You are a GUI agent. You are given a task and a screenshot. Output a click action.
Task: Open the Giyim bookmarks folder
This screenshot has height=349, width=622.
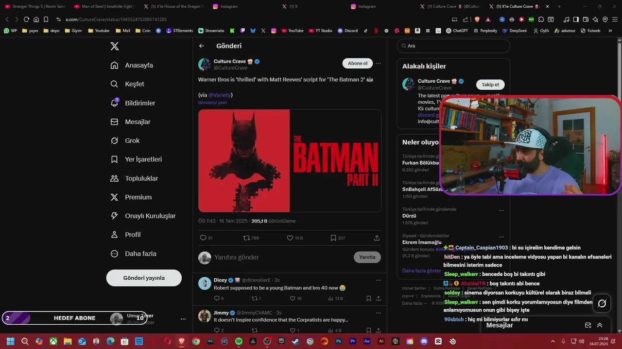[73, 31]
